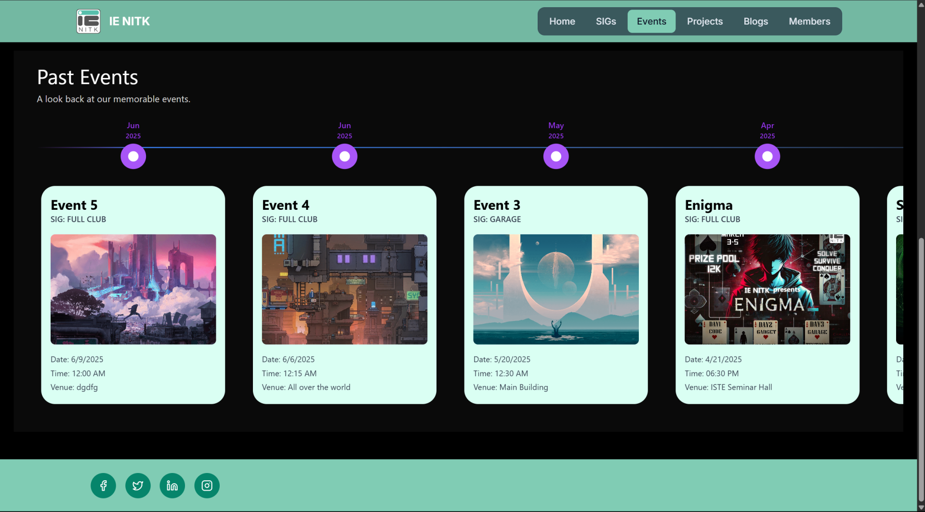
Task: Click the Event 5 card title
Action: tap(74, 205)
